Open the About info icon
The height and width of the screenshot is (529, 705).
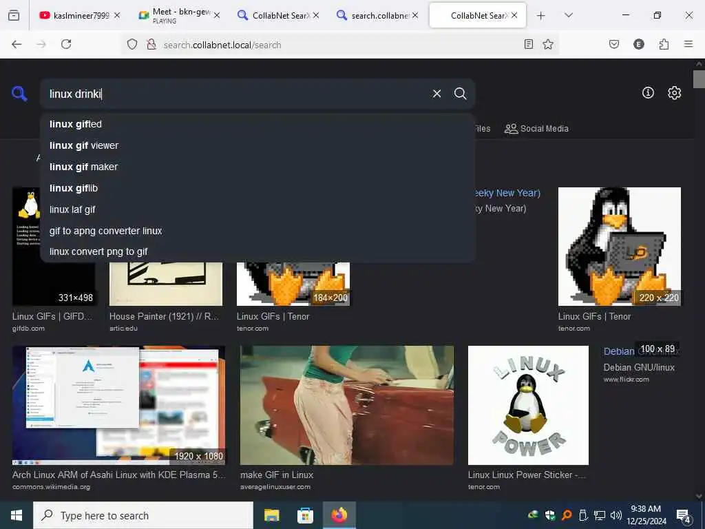[x=648, y=93]
